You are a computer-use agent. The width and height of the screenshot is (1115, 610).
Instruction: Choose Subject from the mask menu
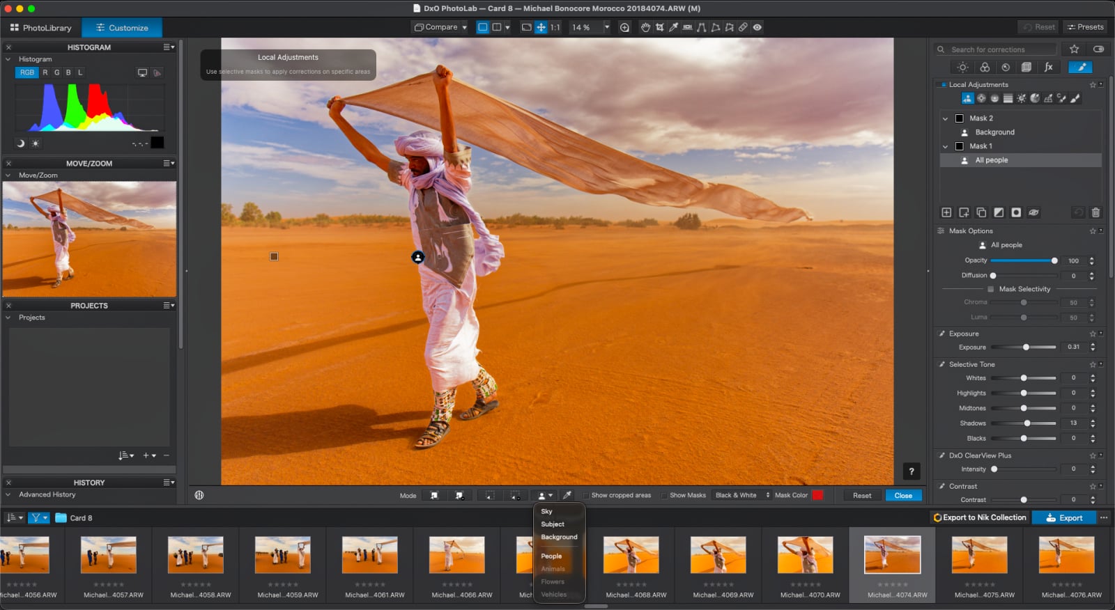coord(553,524)
